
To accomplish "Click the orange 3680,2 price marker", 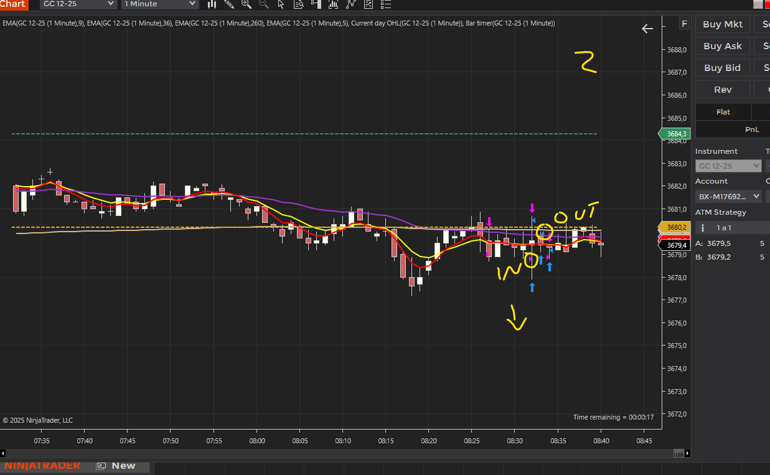I will 673,227.
